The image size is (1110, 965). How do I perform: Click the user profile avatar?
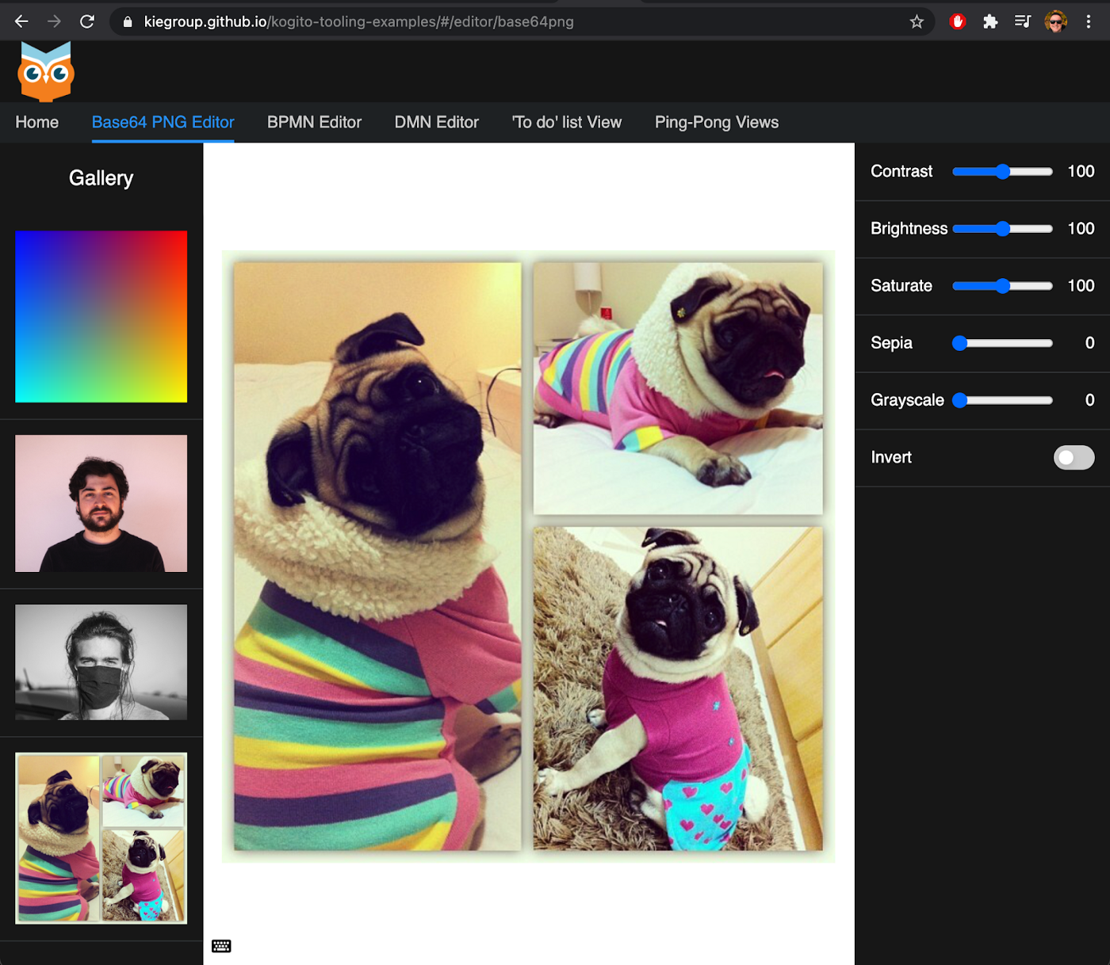[1055, 21]
